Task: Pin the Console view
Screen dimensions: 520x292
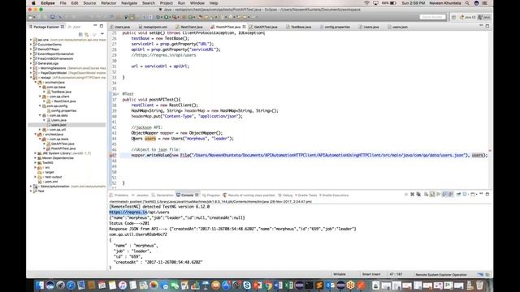Action: click(x=458, y=195)
